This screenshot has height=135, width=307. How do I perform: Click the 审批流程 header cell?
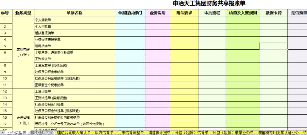(212, 13)
